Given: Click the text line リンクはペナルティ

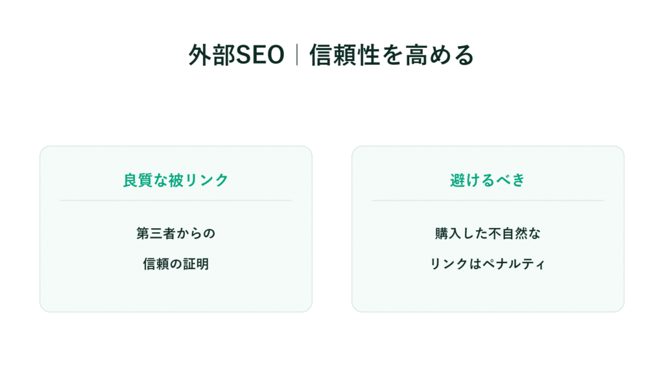Looking at the screenshot, I should pos(488,264).
